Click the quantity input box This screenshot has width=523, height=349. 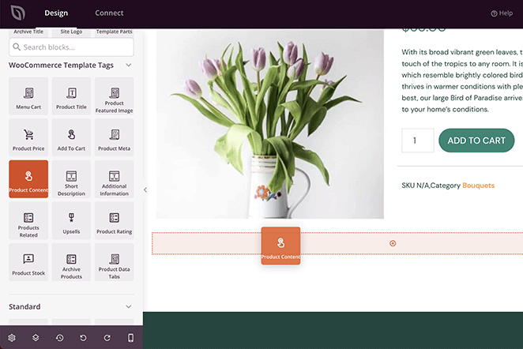(418, 141)
